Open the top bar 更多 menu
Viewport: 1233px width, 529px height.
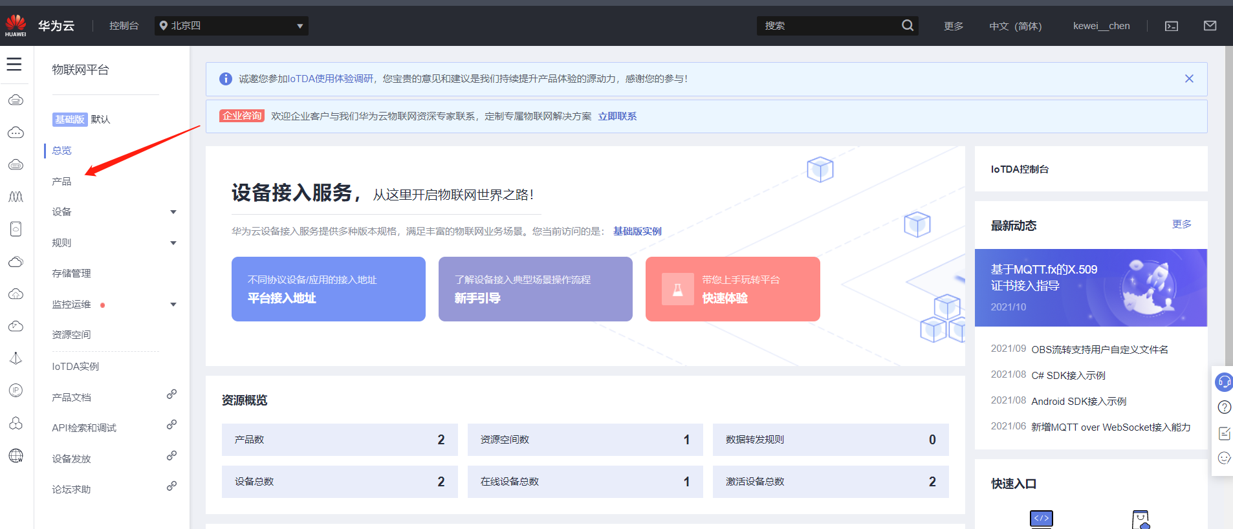pyautogui.click(x=954, y=26)
